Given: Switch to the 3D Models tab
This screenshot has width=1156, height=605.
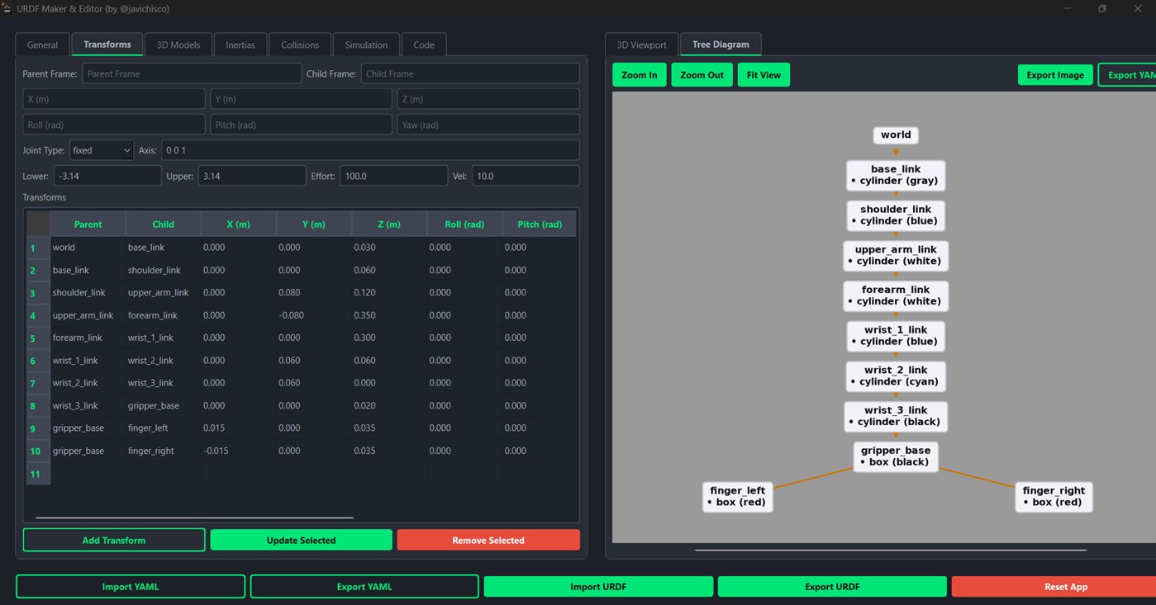Looking at the screenshot, I should click(x=178, y=45).
